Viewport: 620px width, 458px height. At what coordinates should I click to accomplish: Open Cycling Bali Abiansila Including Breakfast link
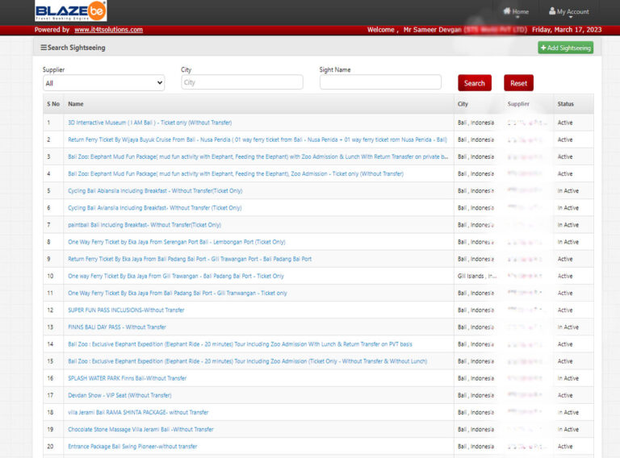coord(155,191)
